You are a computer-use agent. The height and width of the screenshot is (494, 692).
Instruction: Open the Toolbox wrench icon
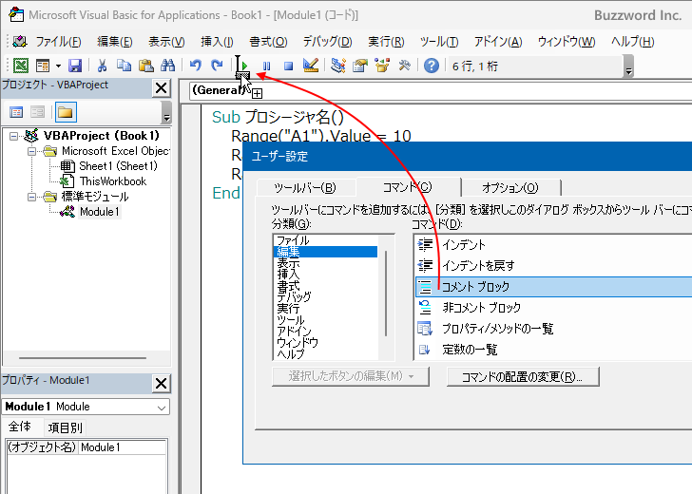tap(404, 66)
